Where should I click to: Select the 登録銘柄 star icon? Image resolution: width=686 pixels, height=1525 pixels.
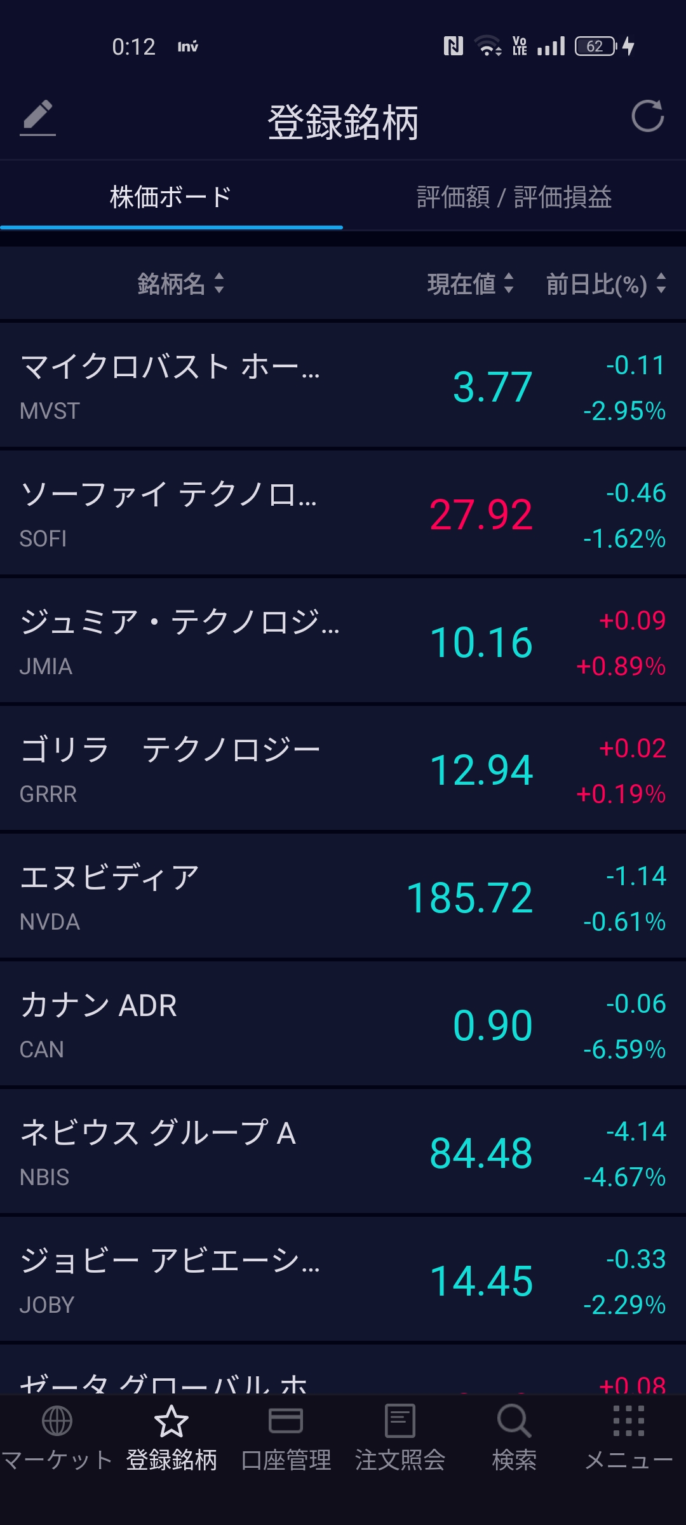click(x=171, y=1421)
